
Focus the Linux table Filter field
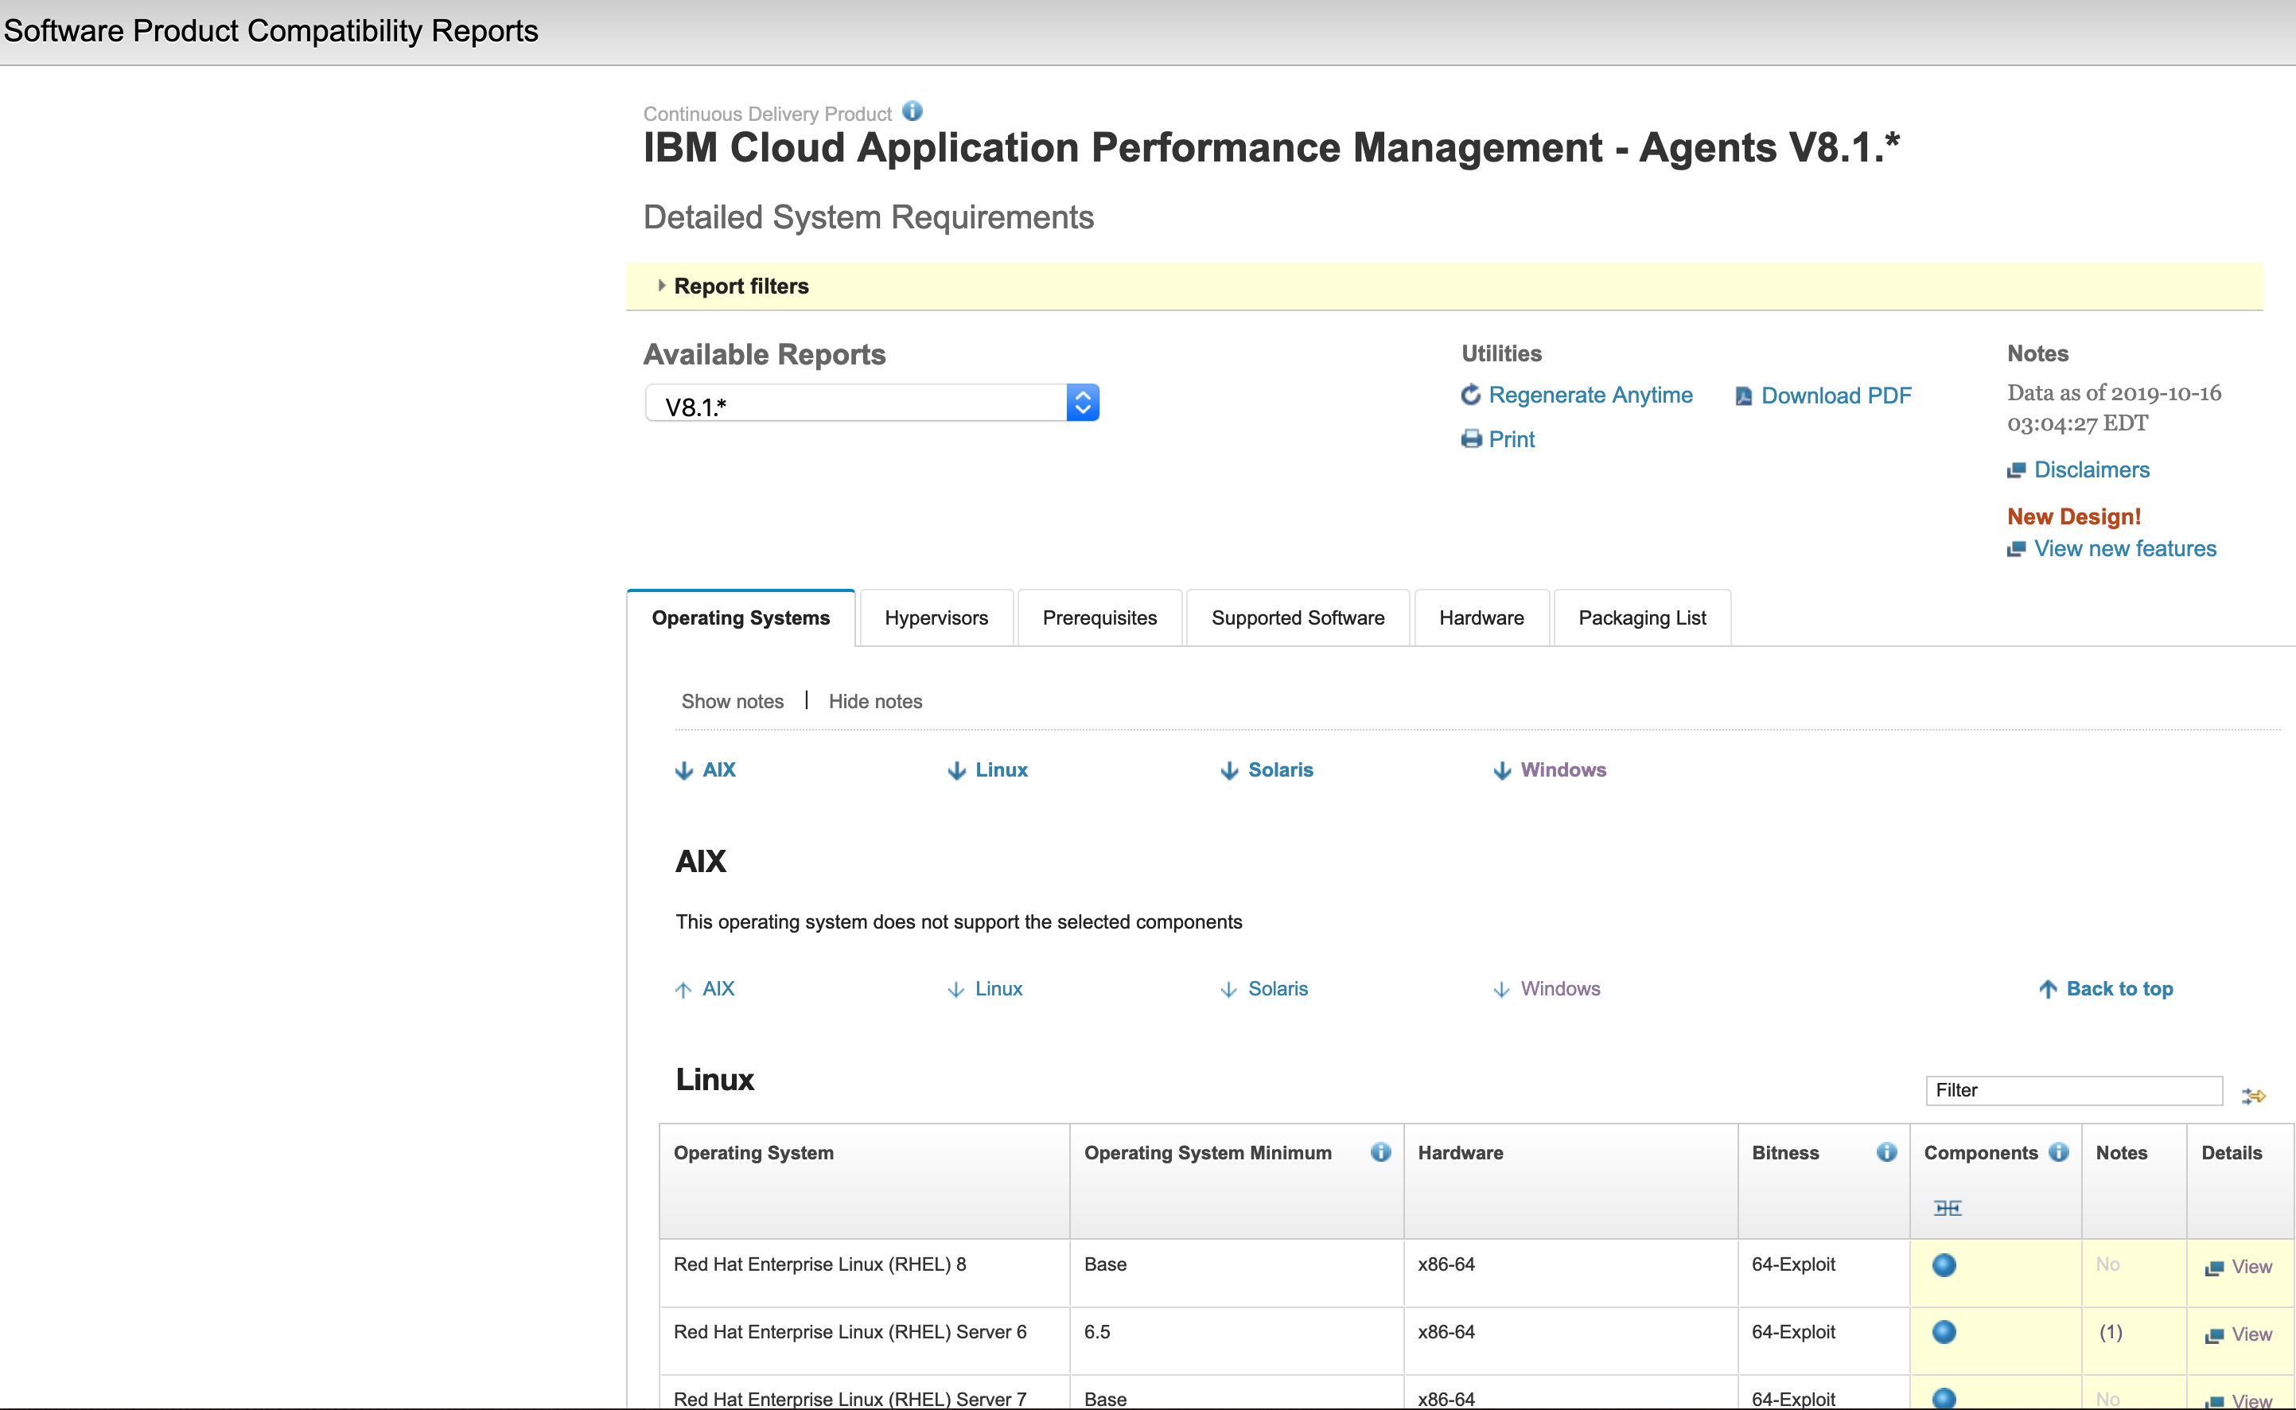[2073, 1090]
